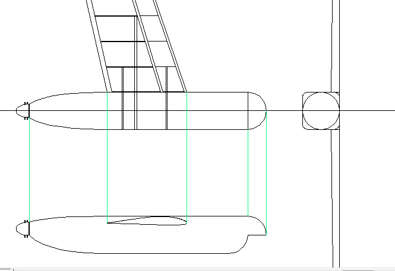
Task: Pick the spinner nose of the lower nacelle
Action: (x=23, y=229)
